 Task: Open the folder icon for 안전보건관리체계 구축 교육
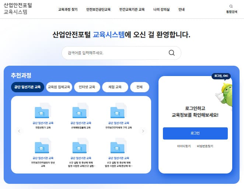click(118, 111)
